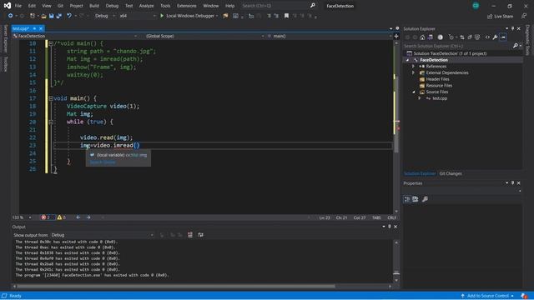Click the Output horizontal scrollbar
This screenshot has width=534, height=300.
coord(175,286)
